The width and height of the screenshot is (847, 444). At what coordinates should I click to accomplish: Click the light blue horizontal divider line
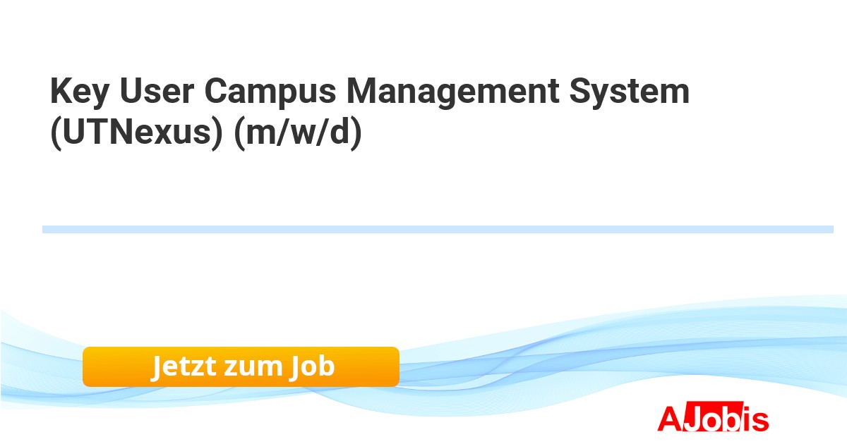pos(438,229)
